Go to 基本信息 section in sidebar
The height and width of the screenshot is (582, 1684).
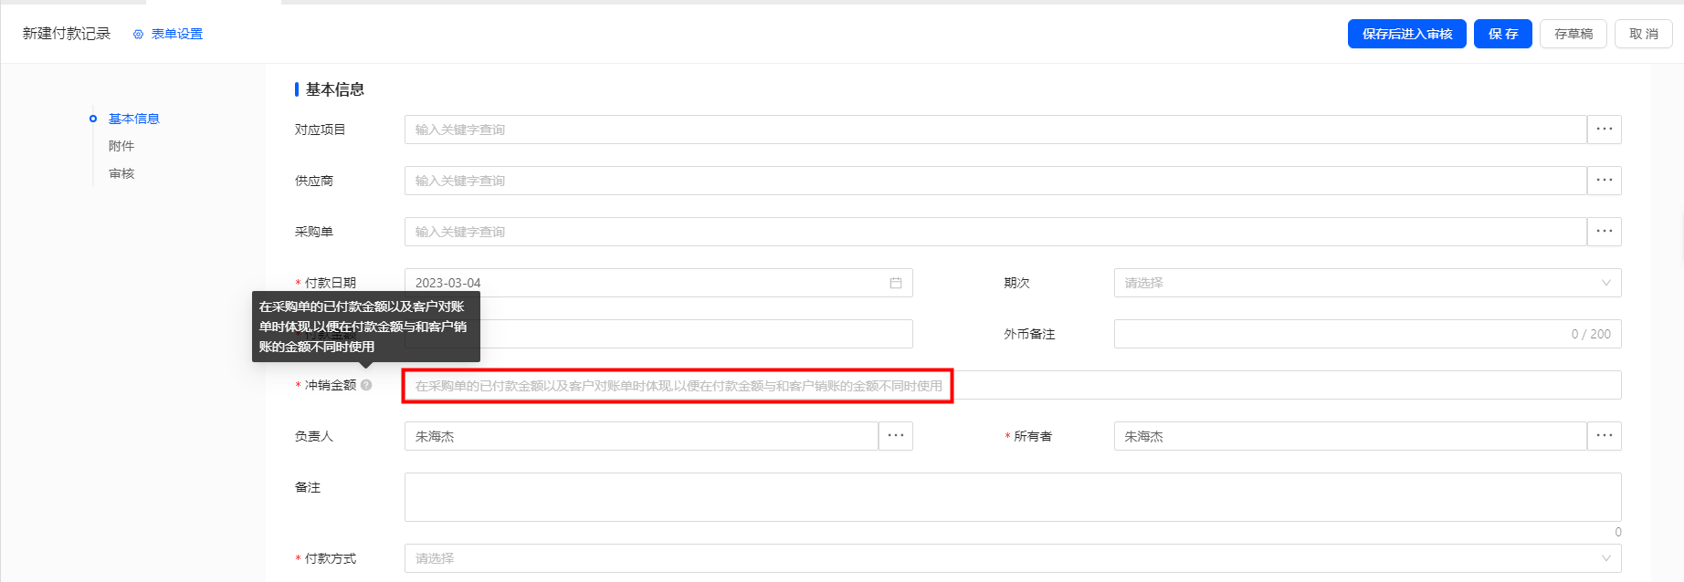(134, 119)
